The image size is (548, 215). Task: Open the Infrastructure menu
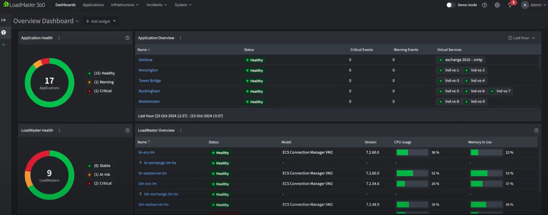click(x=125, y=5)
